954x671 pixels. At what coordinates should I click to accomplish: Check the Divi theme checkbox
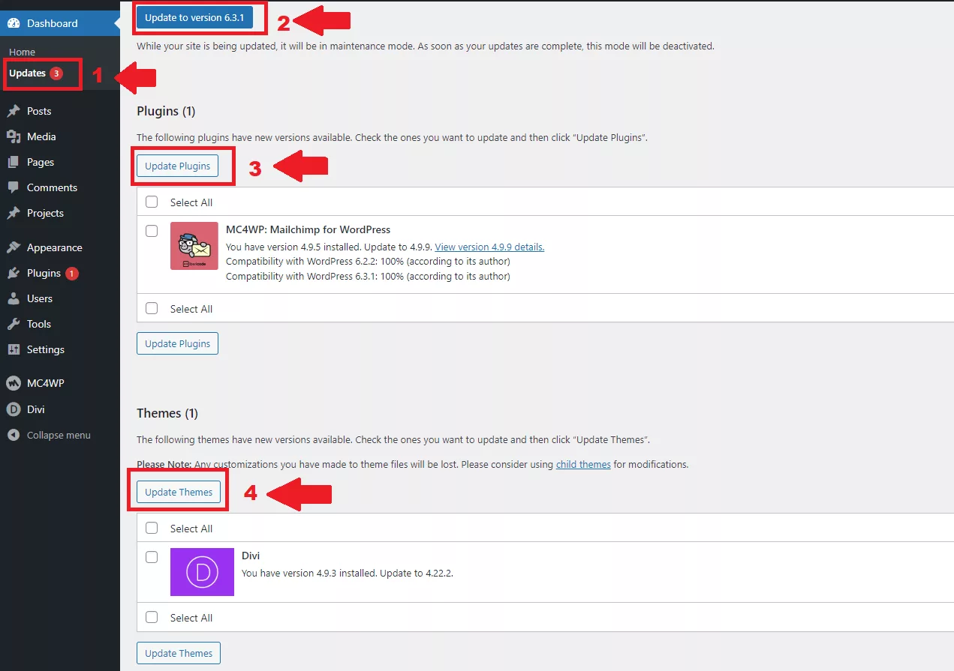pyautogui.click(x=152, y=557)
